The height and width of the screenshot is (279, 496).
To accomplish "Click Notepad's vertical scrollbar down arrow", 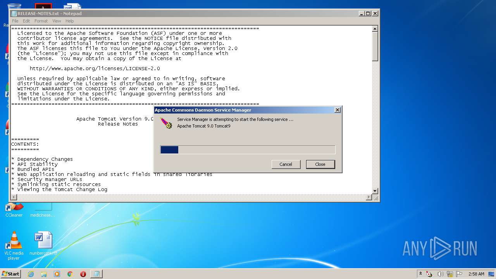I will click(375, 191).
